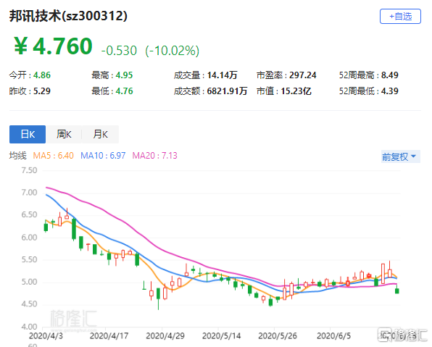The width and height of the screenshot is (432, 347).
Task: Click the last green candlestick on chart
Action: pyautogui.click(x=397, y=290)
